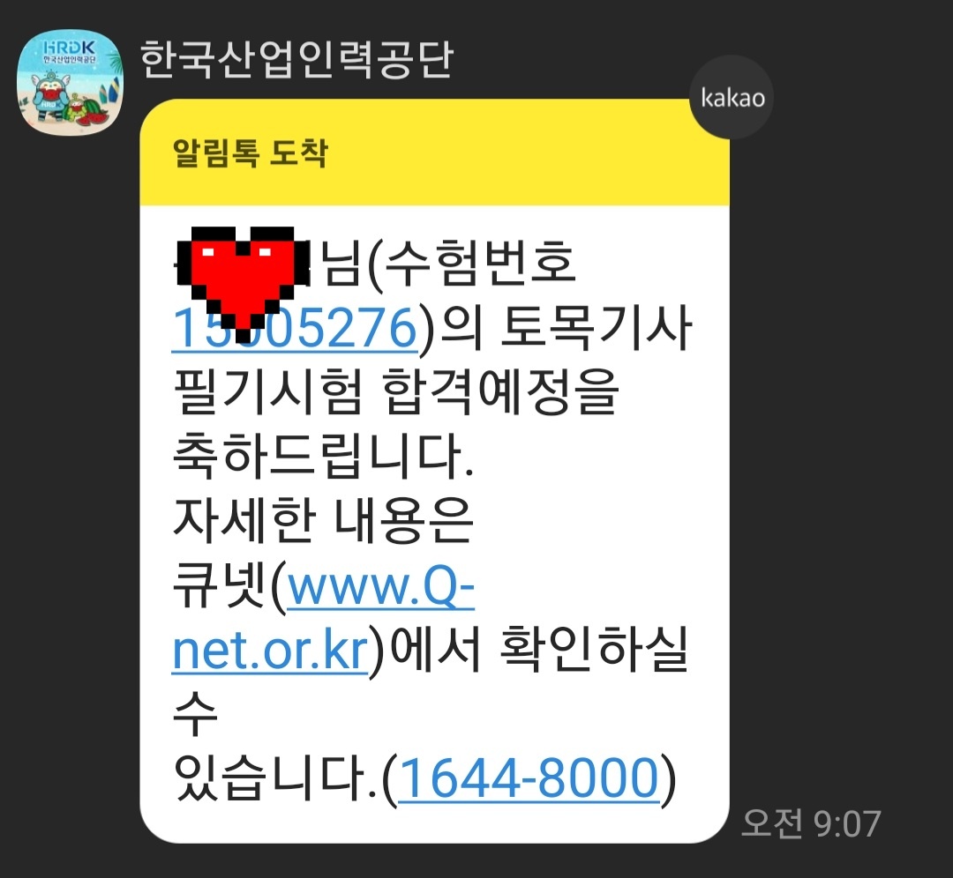
Task: Select the word 토목기사 in the message
Action: coord(596,328)
